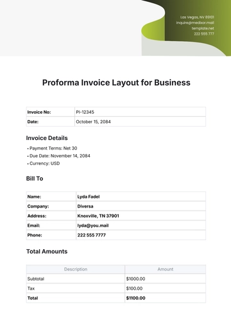Select header phone number 222 555 777
Screen dimensions: 231x327
pyautogui.click(x=204, y=34)
